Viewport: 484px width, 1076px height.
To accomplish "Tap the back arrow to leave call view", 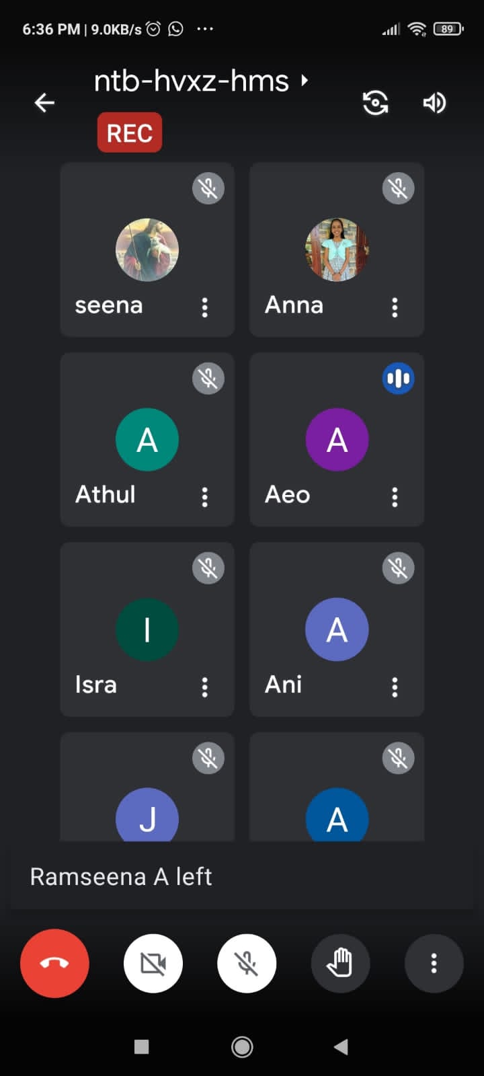I will pyautogui.click(x=44, y=103).
